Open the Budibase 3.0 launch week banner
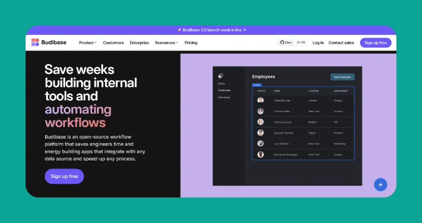The width and height of the screenshot is (422, 223). pos(211,30)
